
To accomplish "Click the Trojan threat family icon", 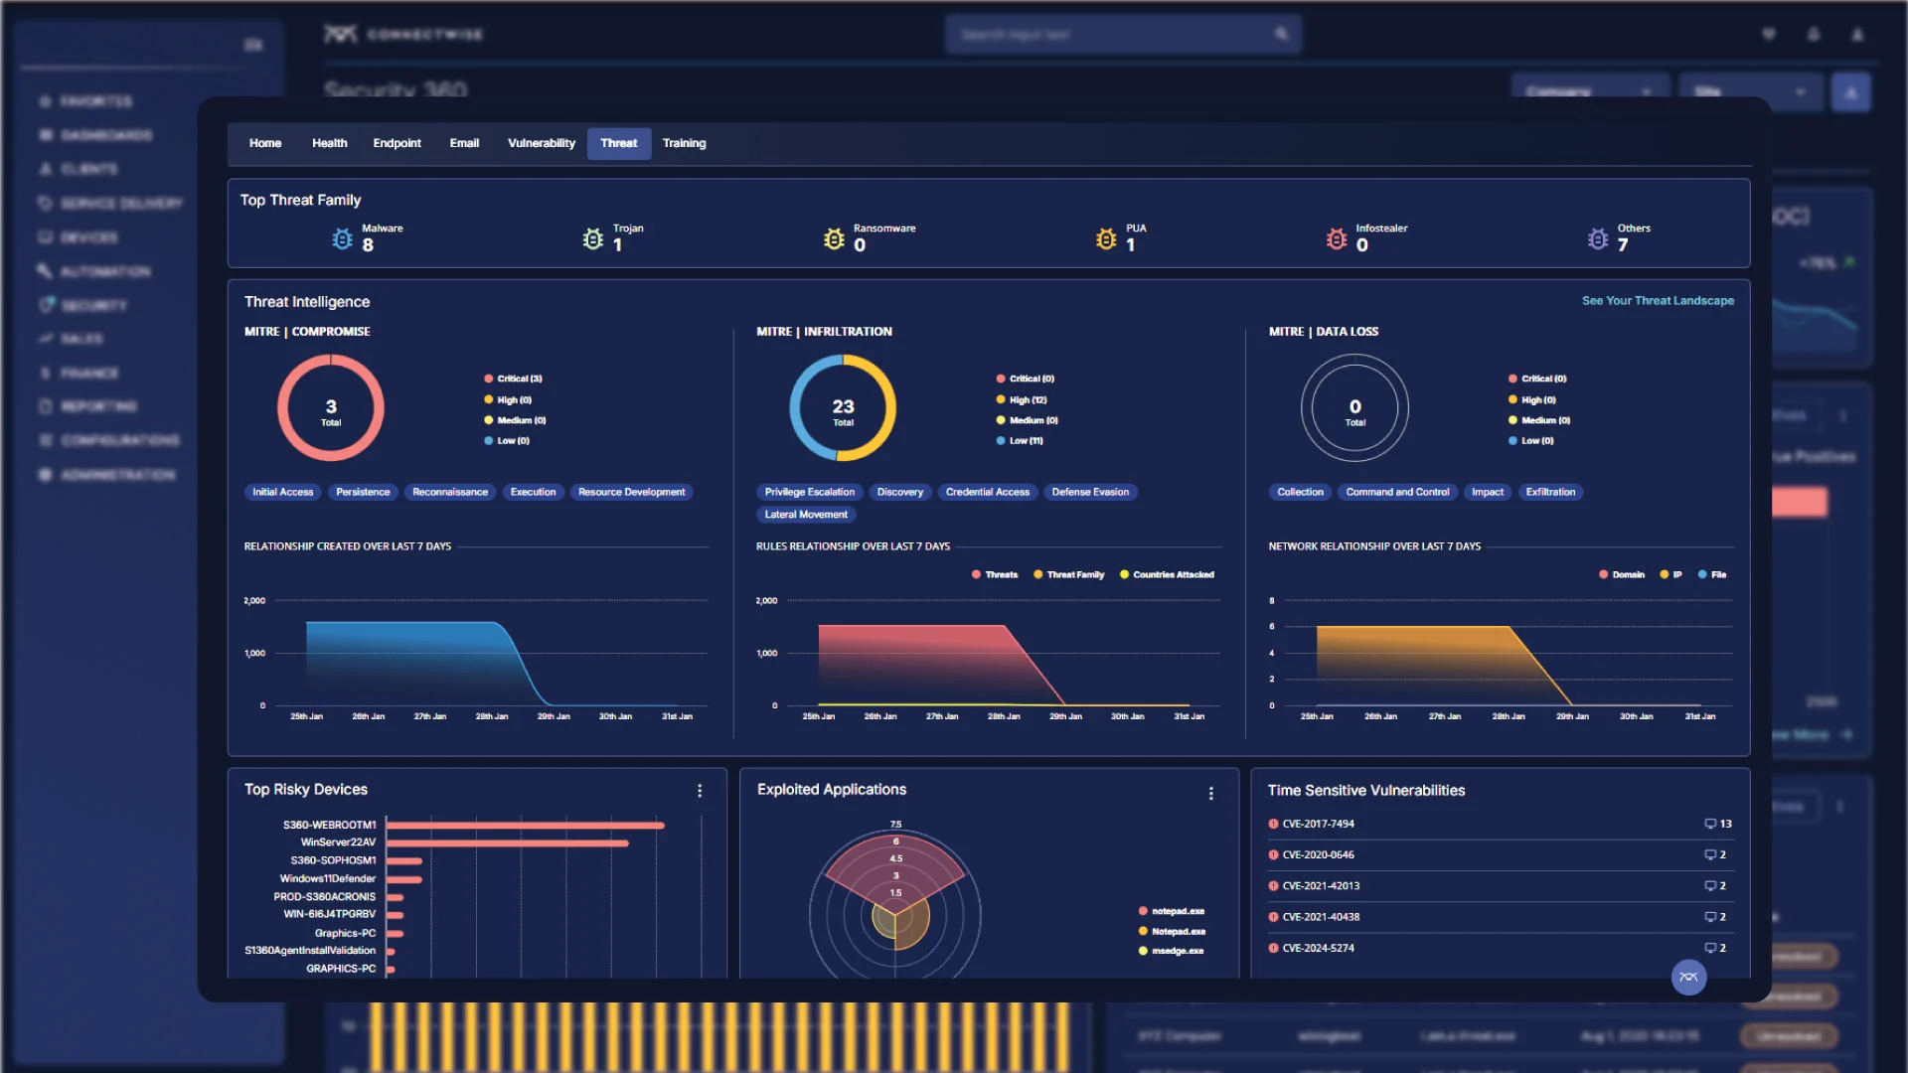I will tap(593, 239).
